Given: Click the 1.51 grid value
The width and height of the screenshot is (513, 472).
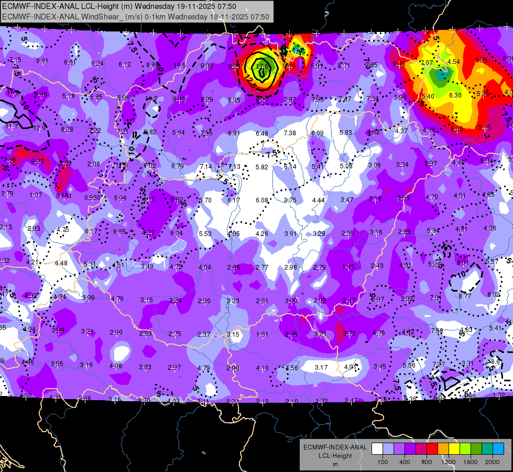Looking at the screenshot, I should (262, 334).
